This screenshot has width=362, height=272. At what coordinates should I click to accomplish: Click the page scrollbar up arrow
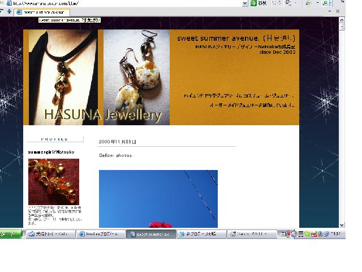(342, 20)
